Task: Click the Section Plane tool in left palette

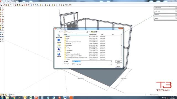Action: [3, 41]
